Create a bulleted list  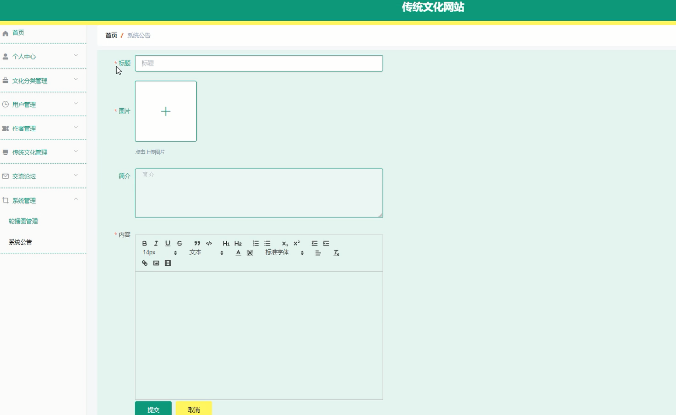pos(267,243)
